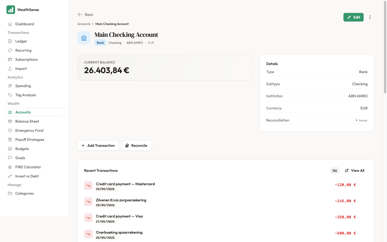The width and height of the screenshot is (387, 242).
Task: Click the Subscriptions card icon
Action: [10, 59]
